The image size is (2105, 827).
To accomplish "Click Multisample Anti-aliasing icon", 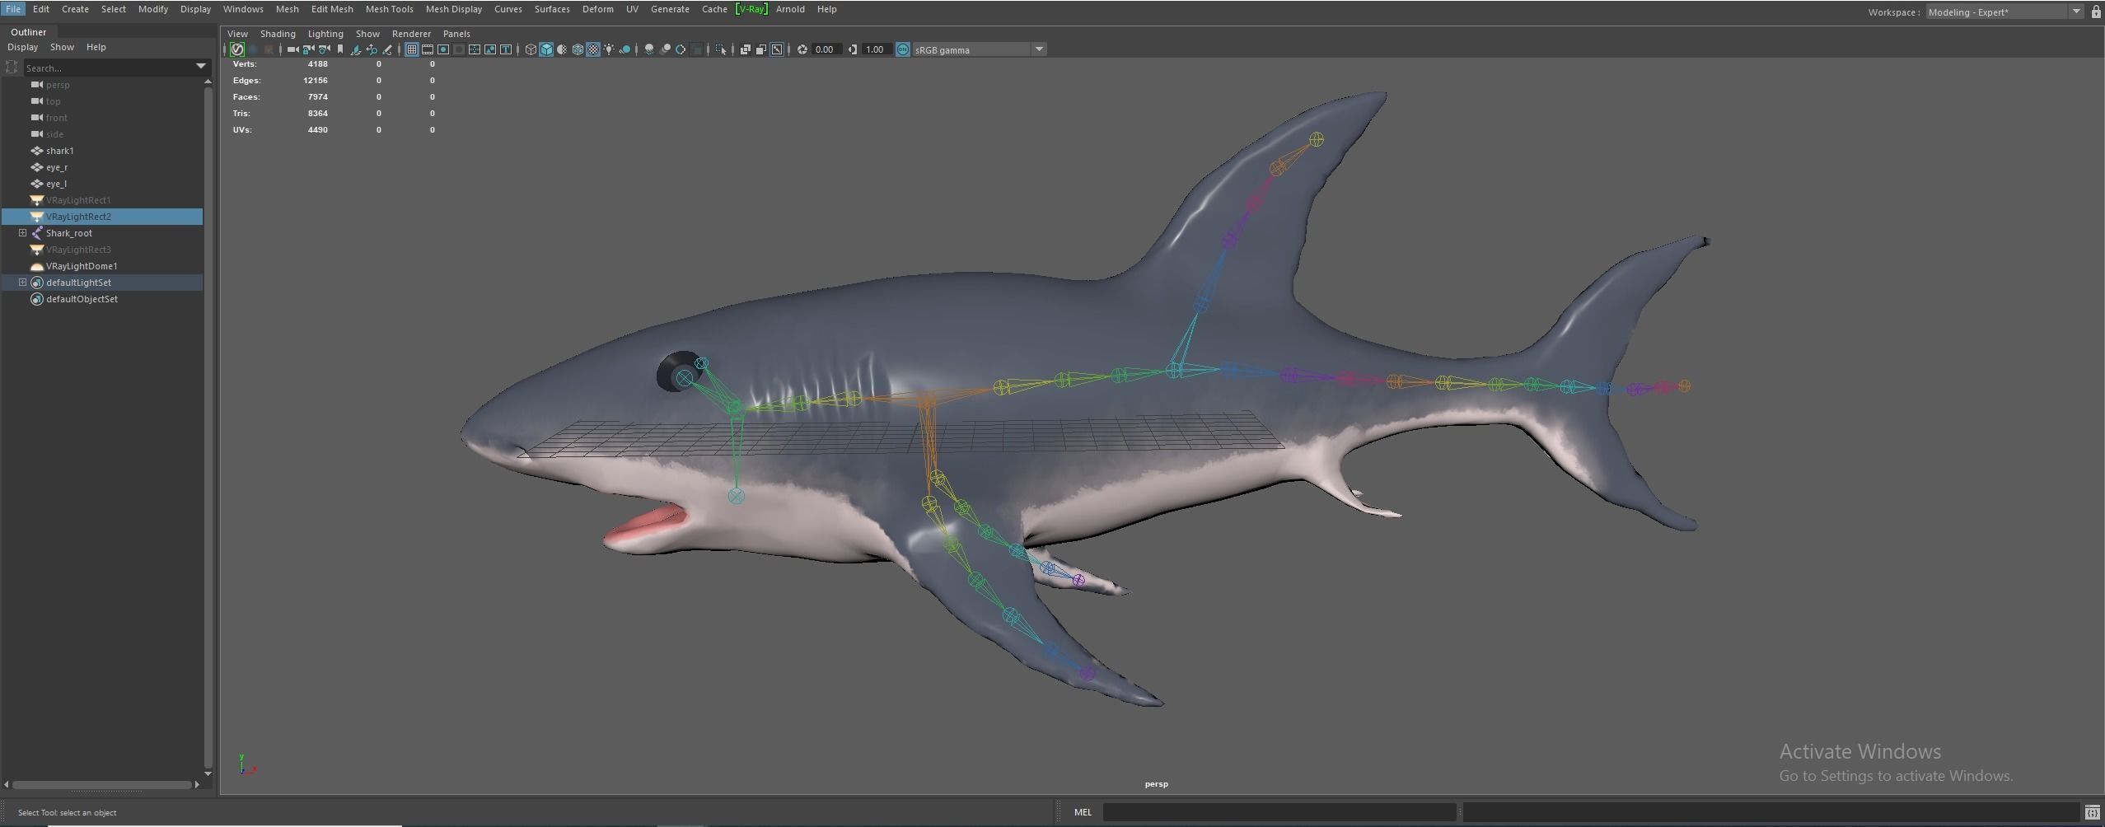I will [x=681, y=49].
